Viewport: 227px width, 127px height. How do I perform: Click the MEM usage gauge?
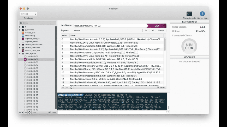click(189, 46)
